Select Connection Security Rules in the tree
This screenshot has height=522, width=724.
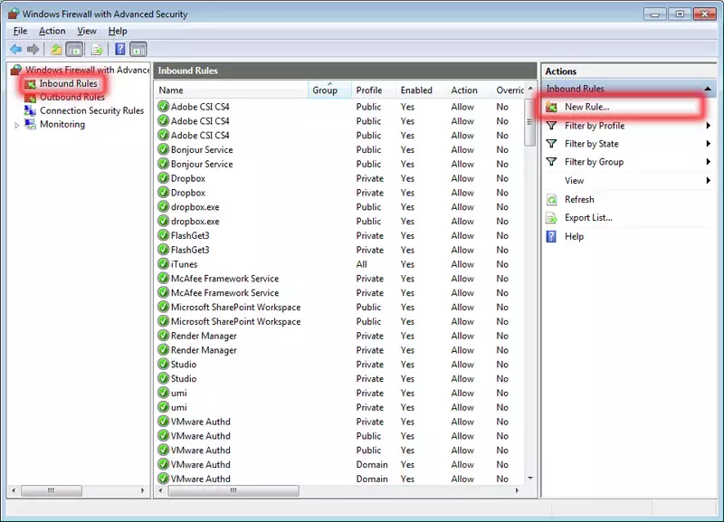pyautogui.click(x=91, y=110)
